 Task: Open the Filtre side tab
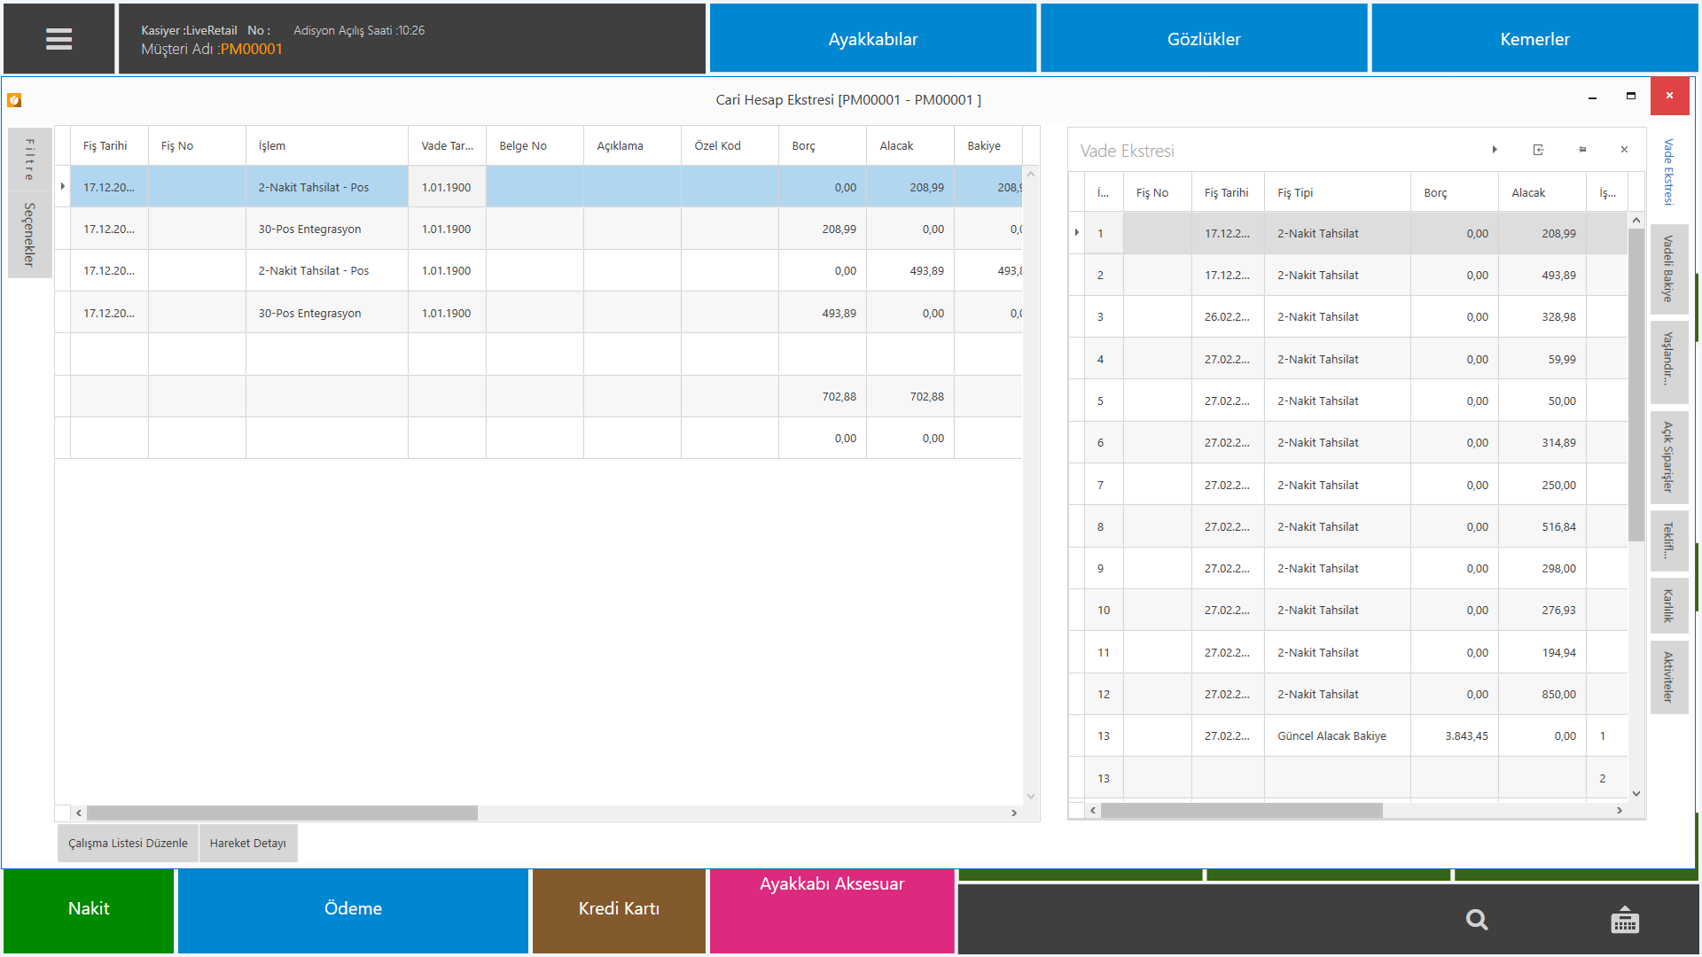[29, 159]
